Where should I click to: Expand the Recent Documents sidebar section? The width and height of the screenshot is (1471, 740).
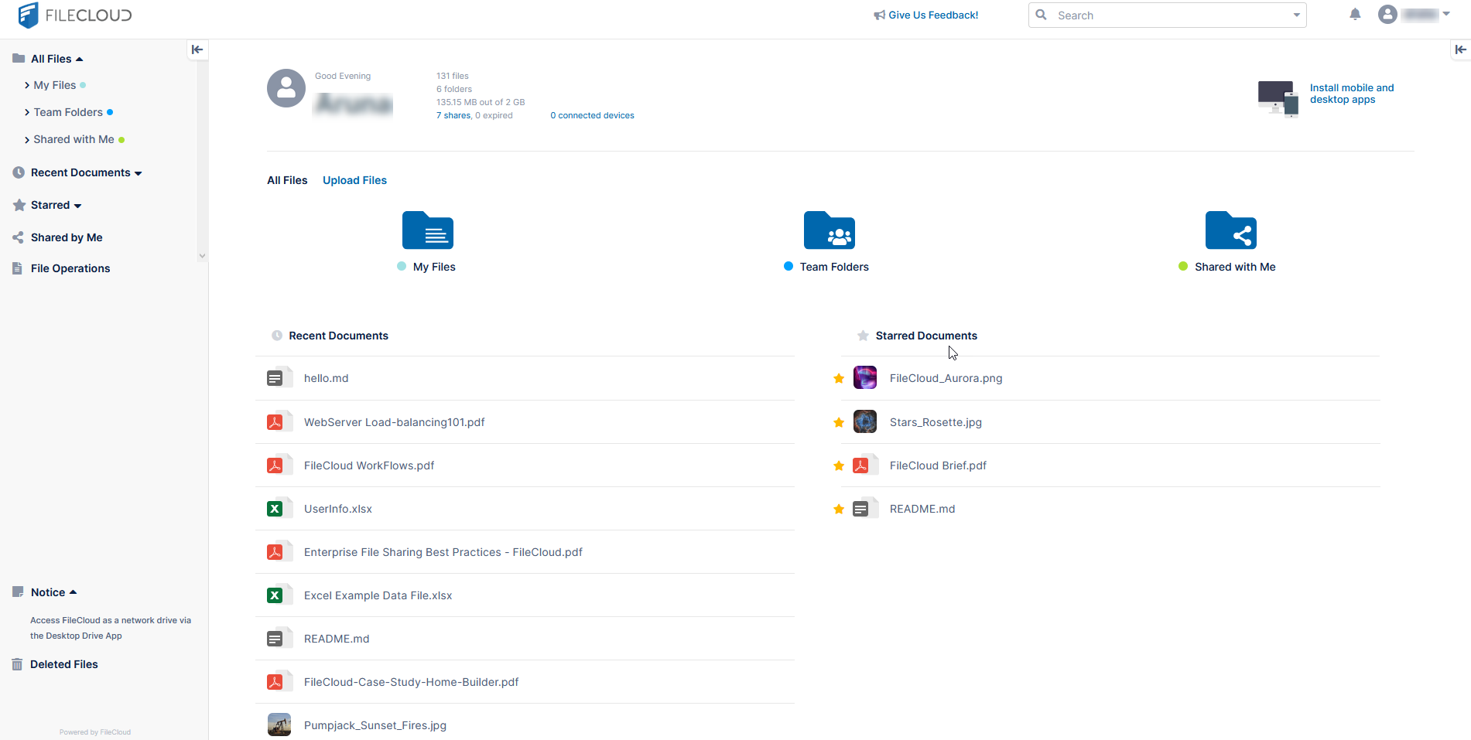coord(139,173)
